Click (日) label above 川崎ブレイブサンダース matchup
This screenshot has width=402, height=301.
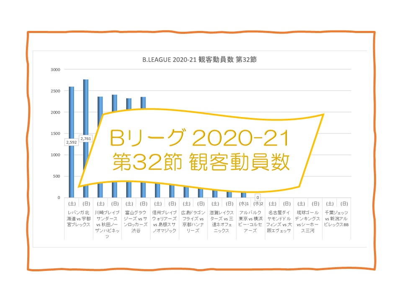(x=115, y=204)
